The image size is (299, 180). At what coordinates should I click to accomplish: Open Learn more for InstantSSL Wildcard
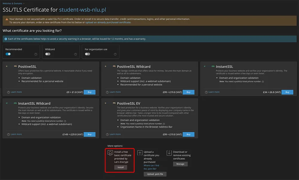[16, 134]
